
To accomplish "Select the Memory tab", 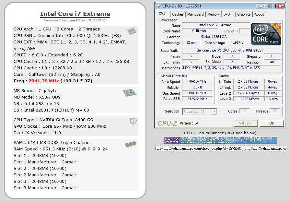I will point(214,14).
